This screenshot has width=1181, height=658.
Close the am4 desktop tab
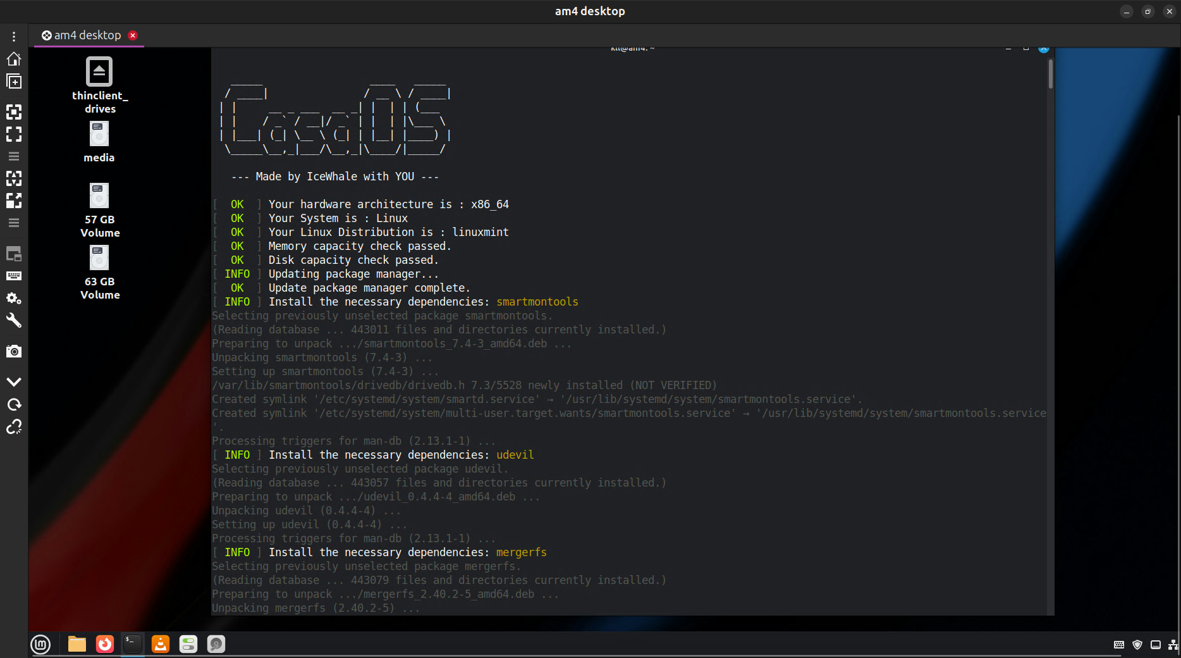[133, 35]
